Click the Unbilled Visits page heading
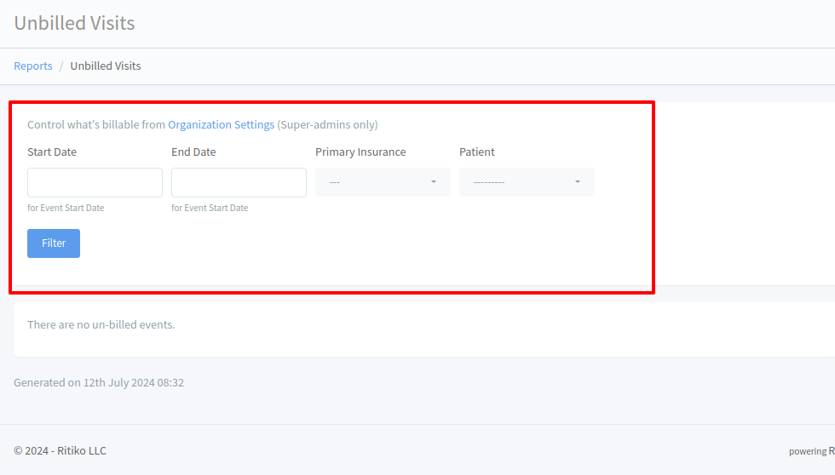Viewport: 835px width, 475px height. tap(74, 23)
